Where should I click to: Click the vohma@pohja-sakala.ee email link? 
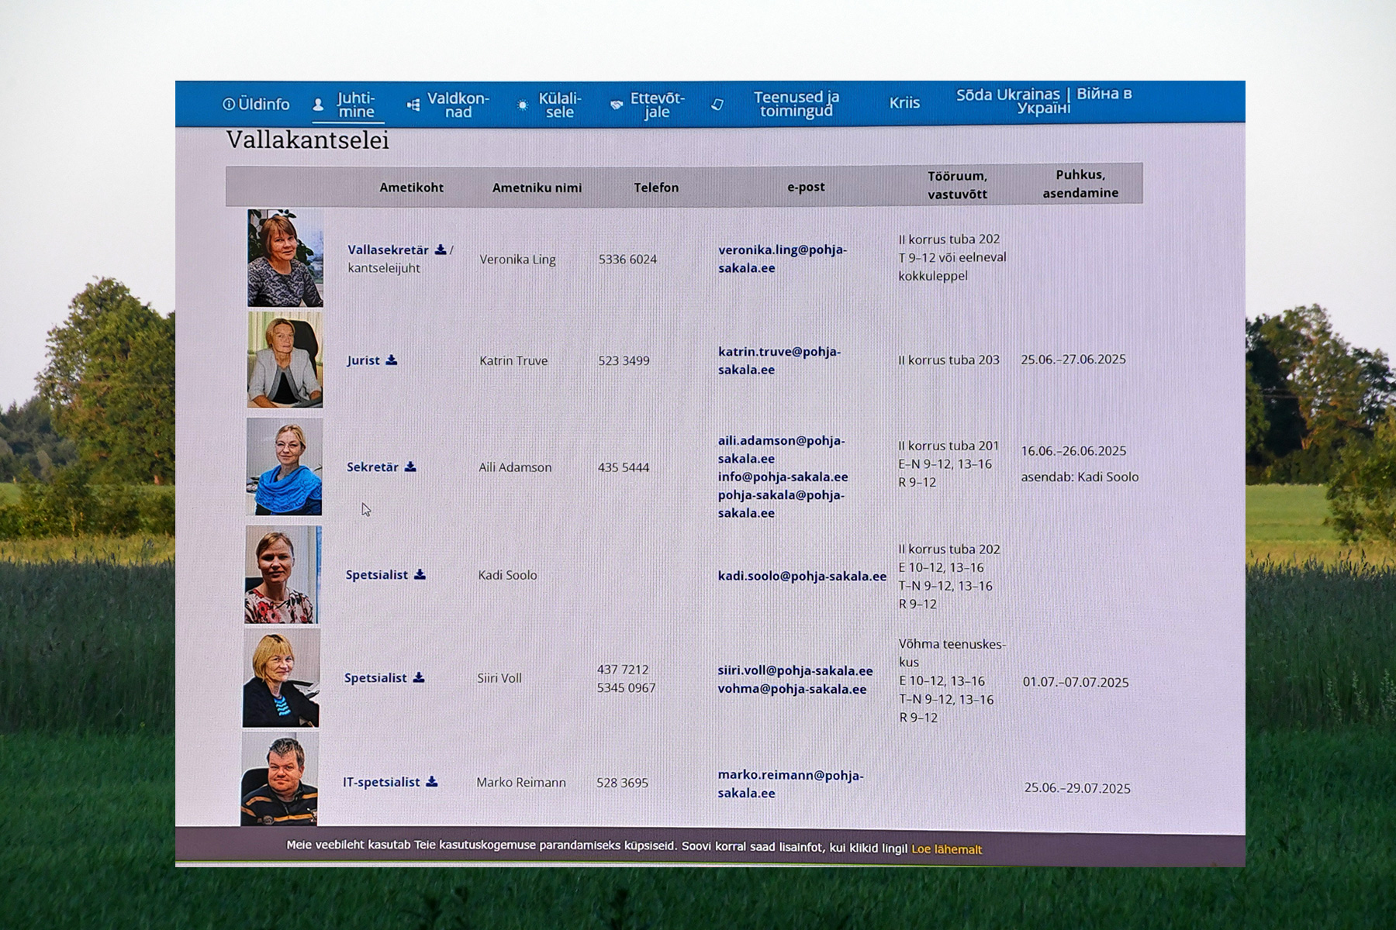coord(792,689)
